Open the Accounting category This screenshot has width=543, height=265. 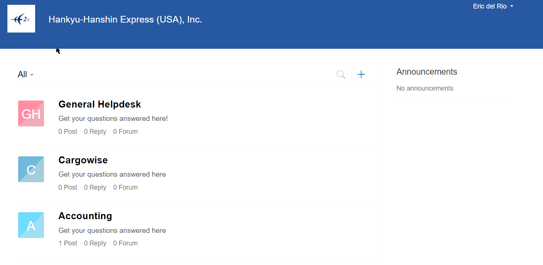[85, 216]
